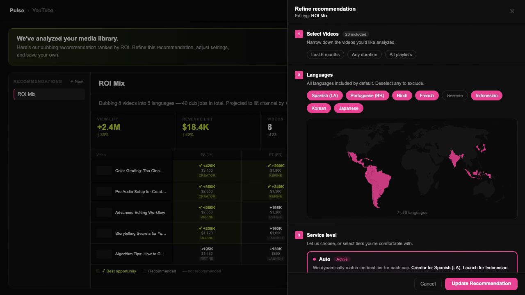Toggle ES (LA) cell for Algorithm Tips
This screenshot has height=295, width=525.
pyautogui.click(x=207, y=254)
